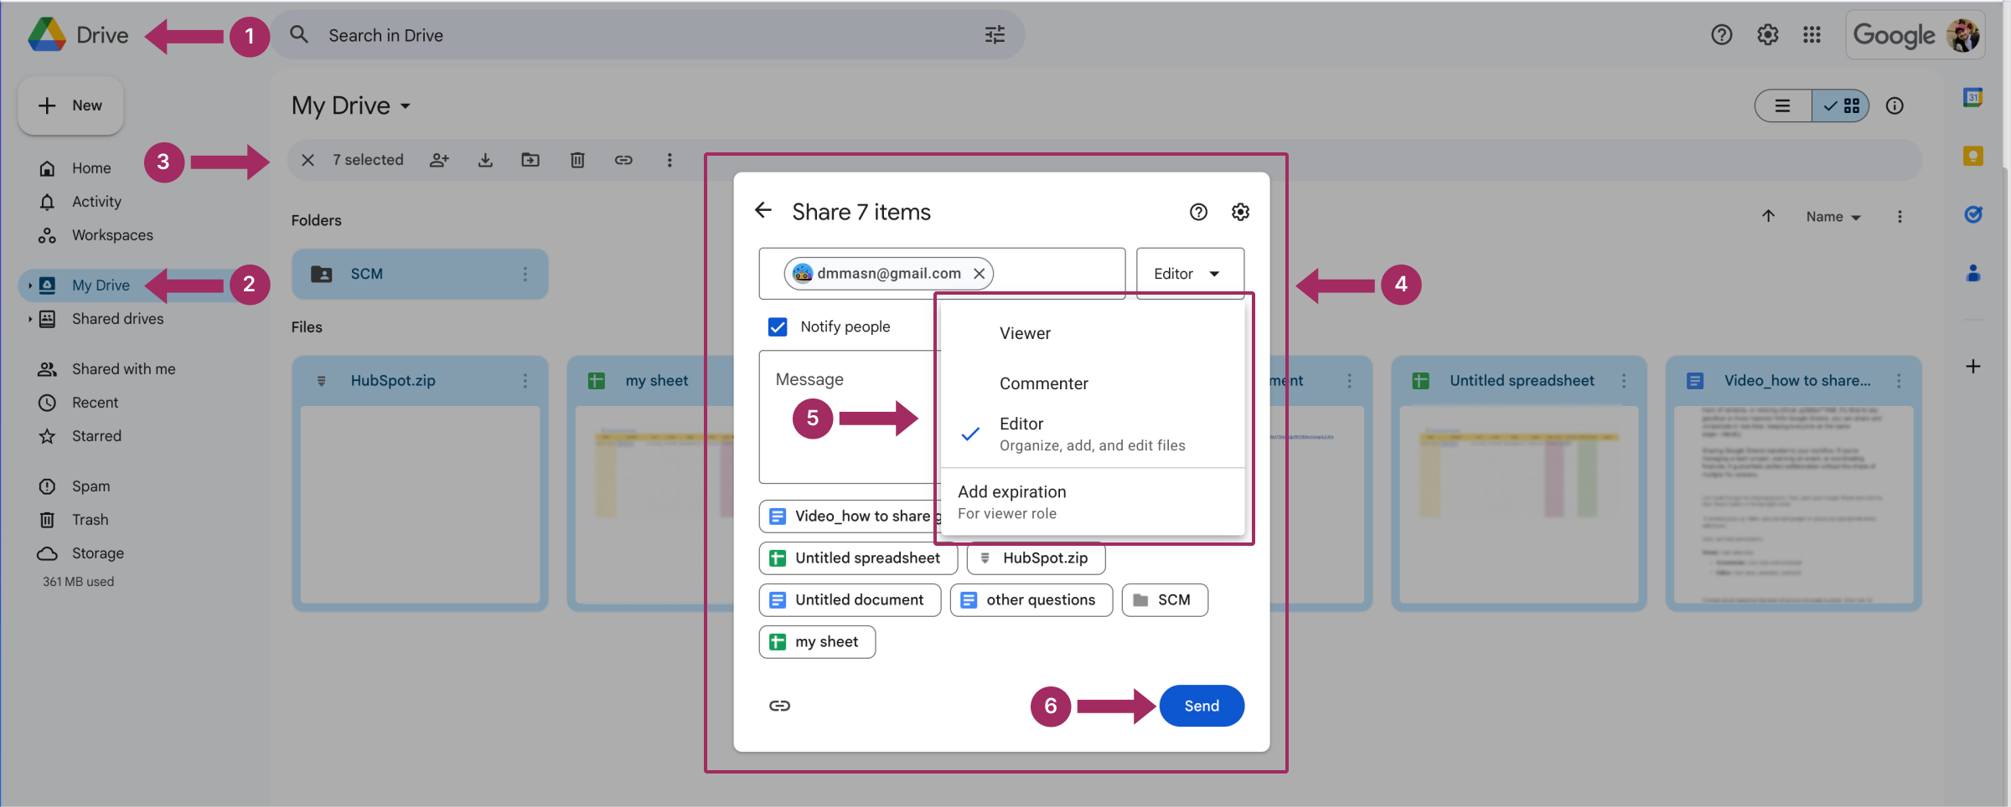Open Drive settings gear in header

point(1767,35)
